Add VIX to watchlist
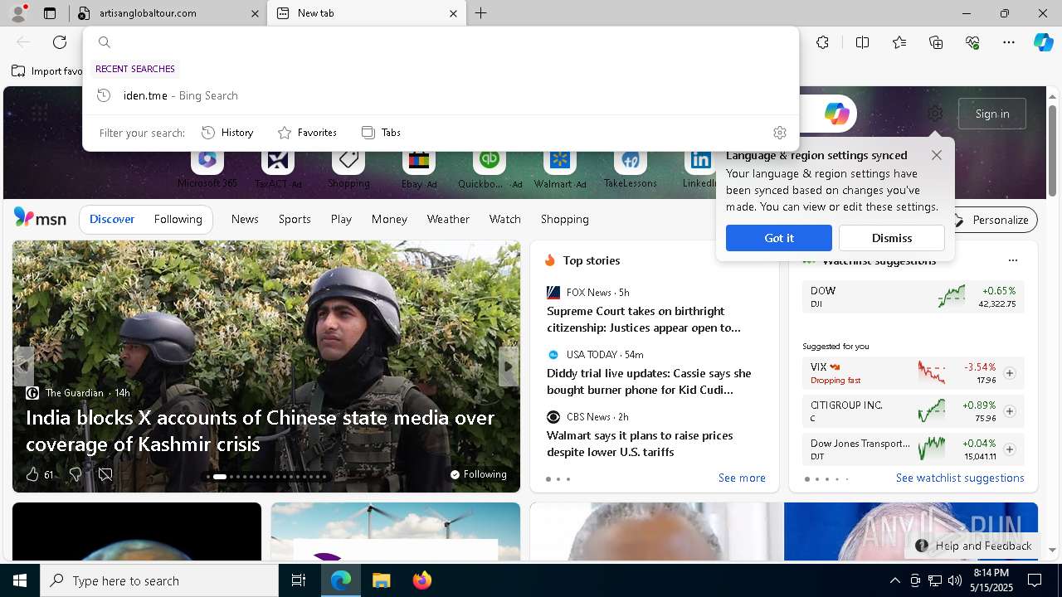The height and width of the screenshot is (597, 1062). [x=1010, y=373]
